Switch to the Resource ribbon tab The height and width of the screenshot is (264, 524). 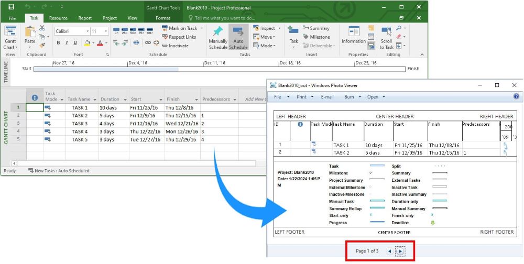58,18
